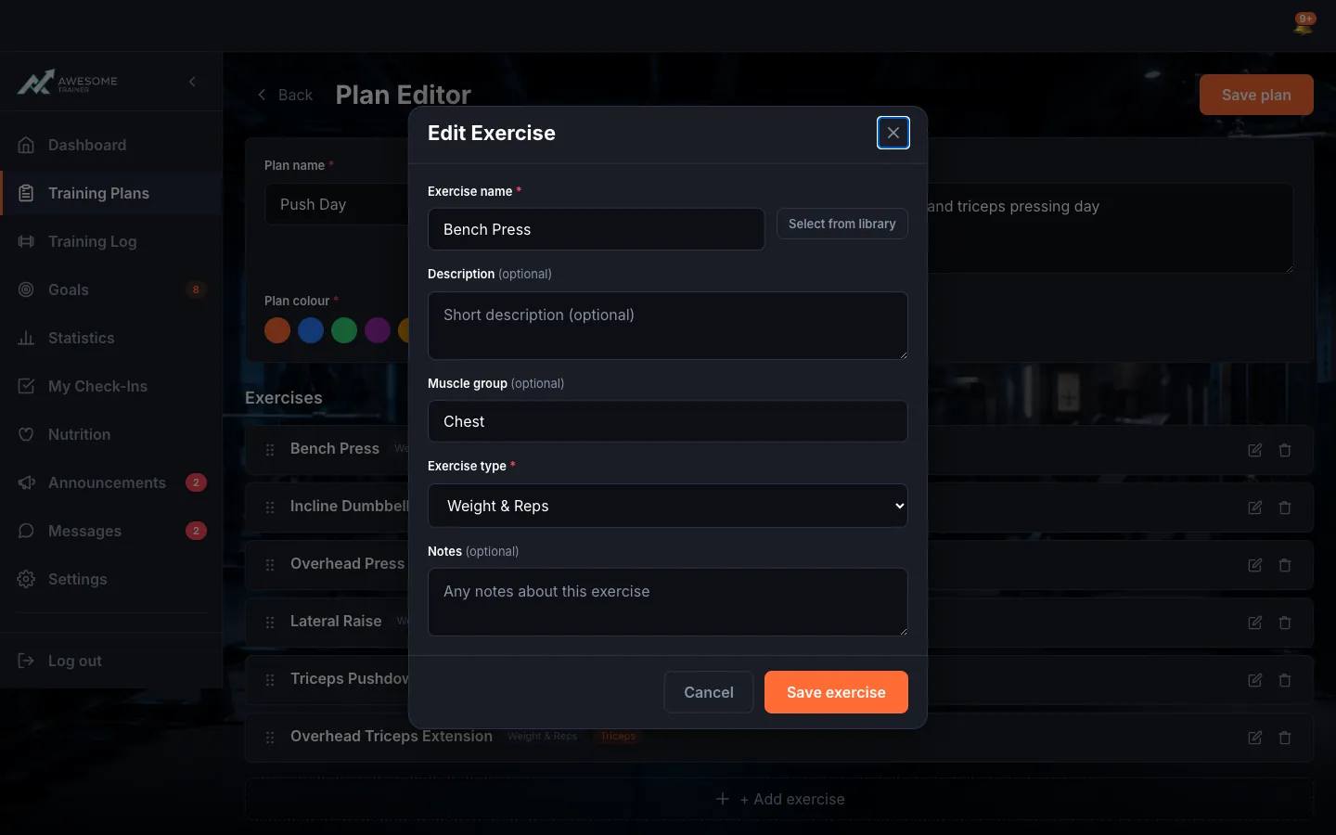Viewport: 1336px width, 835px height.
Task: Click Select from library button
Action: pos(842,224)
